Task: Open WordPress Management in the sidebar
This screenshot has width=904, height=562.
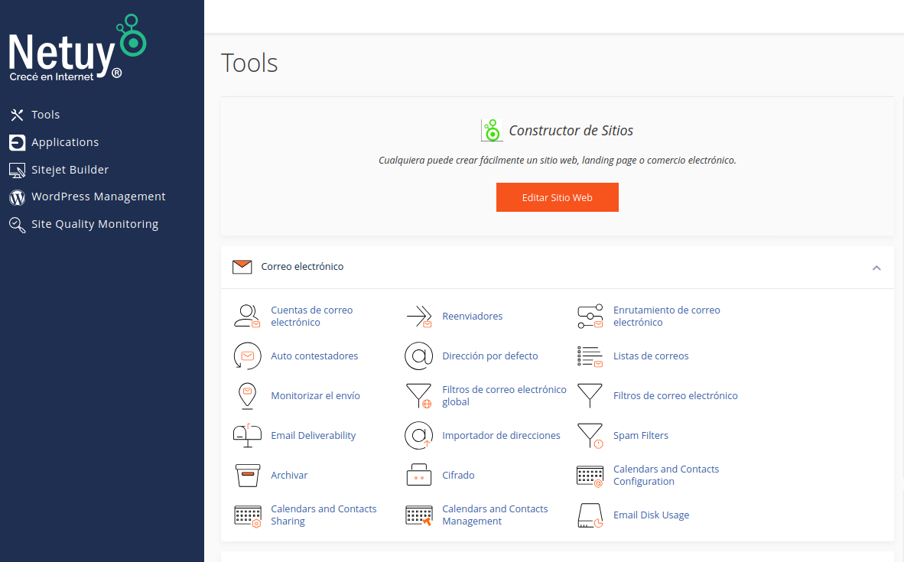Action: click(x=98, y=197)
